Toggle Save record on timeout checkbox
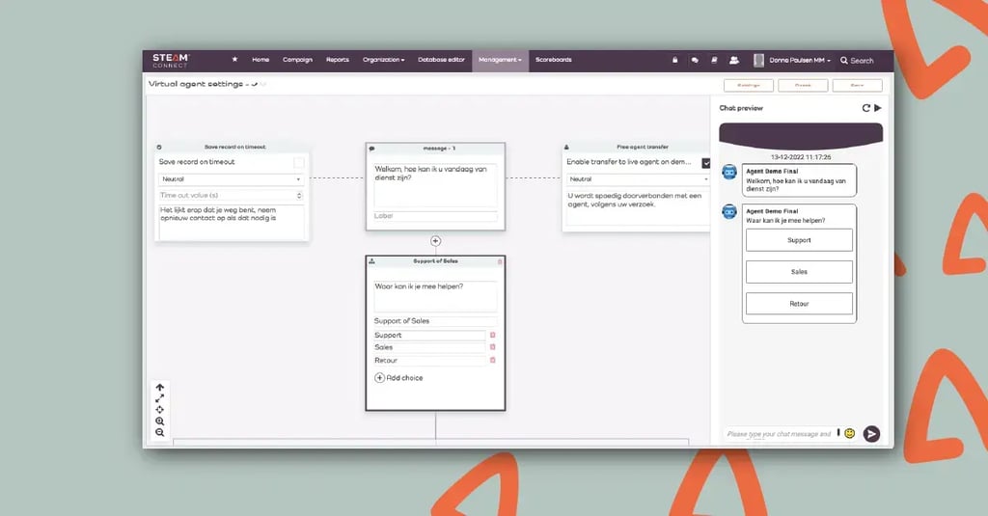Image resolution: width=988 pixels, height=516 pixels. pos(299,163)
